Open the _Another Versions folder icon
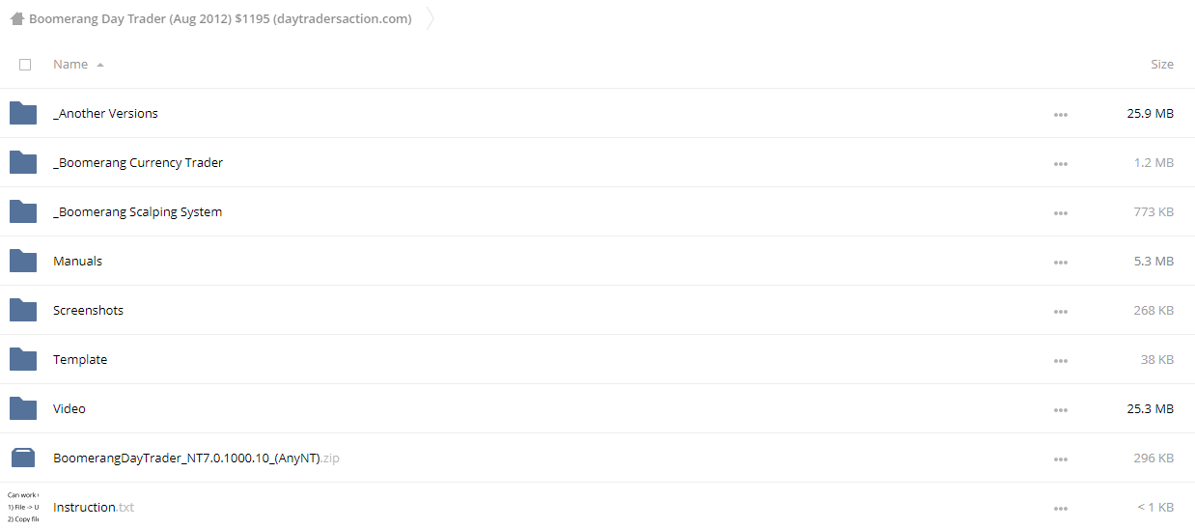 tap(23, 113)
